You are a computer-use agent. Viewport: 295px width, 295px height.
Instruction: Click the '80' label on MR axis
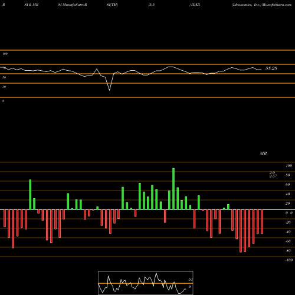coord(288,175)
